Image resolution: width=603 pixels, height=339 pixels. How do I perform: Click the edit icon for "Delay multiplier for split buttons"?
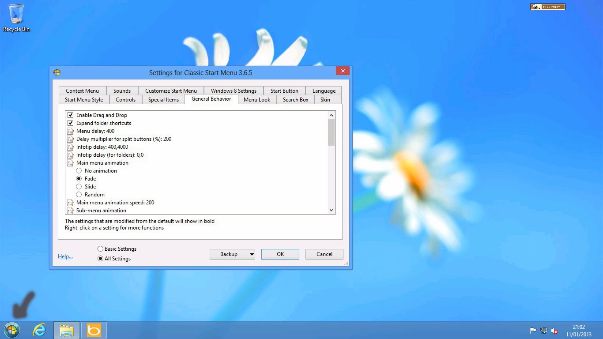point(71,139)
